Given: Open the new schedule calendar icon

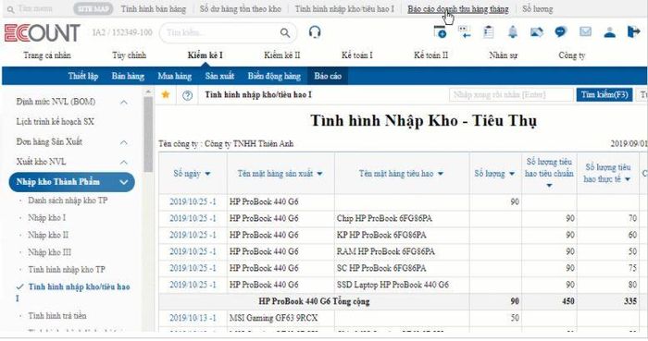Looking at the screenshot, I should 440,32.
